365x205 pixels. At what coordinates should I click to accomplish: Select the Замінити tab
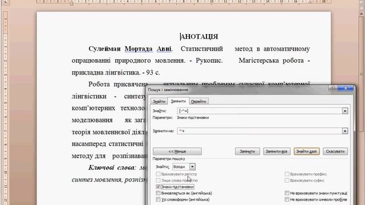[179, 101]
